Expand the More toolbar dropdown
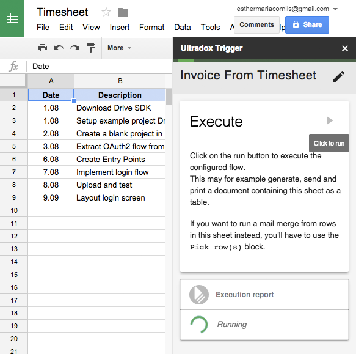This screenshot has width=356, height=354. pos(119,48)
